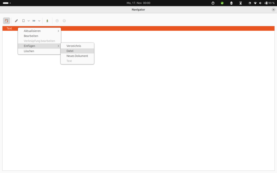
Task: Select the highlighted Text entry in list
Action: point(9,28)
